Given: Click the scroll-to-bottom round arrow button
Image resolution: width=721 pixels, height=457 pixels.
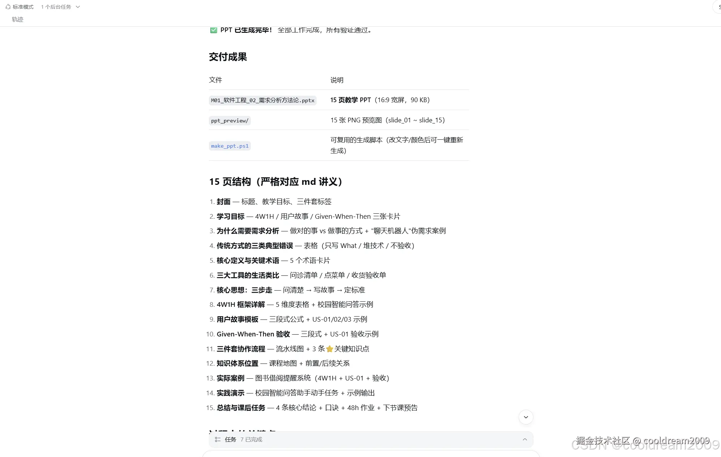Looking at the screenshot, I should pos(526,417).
